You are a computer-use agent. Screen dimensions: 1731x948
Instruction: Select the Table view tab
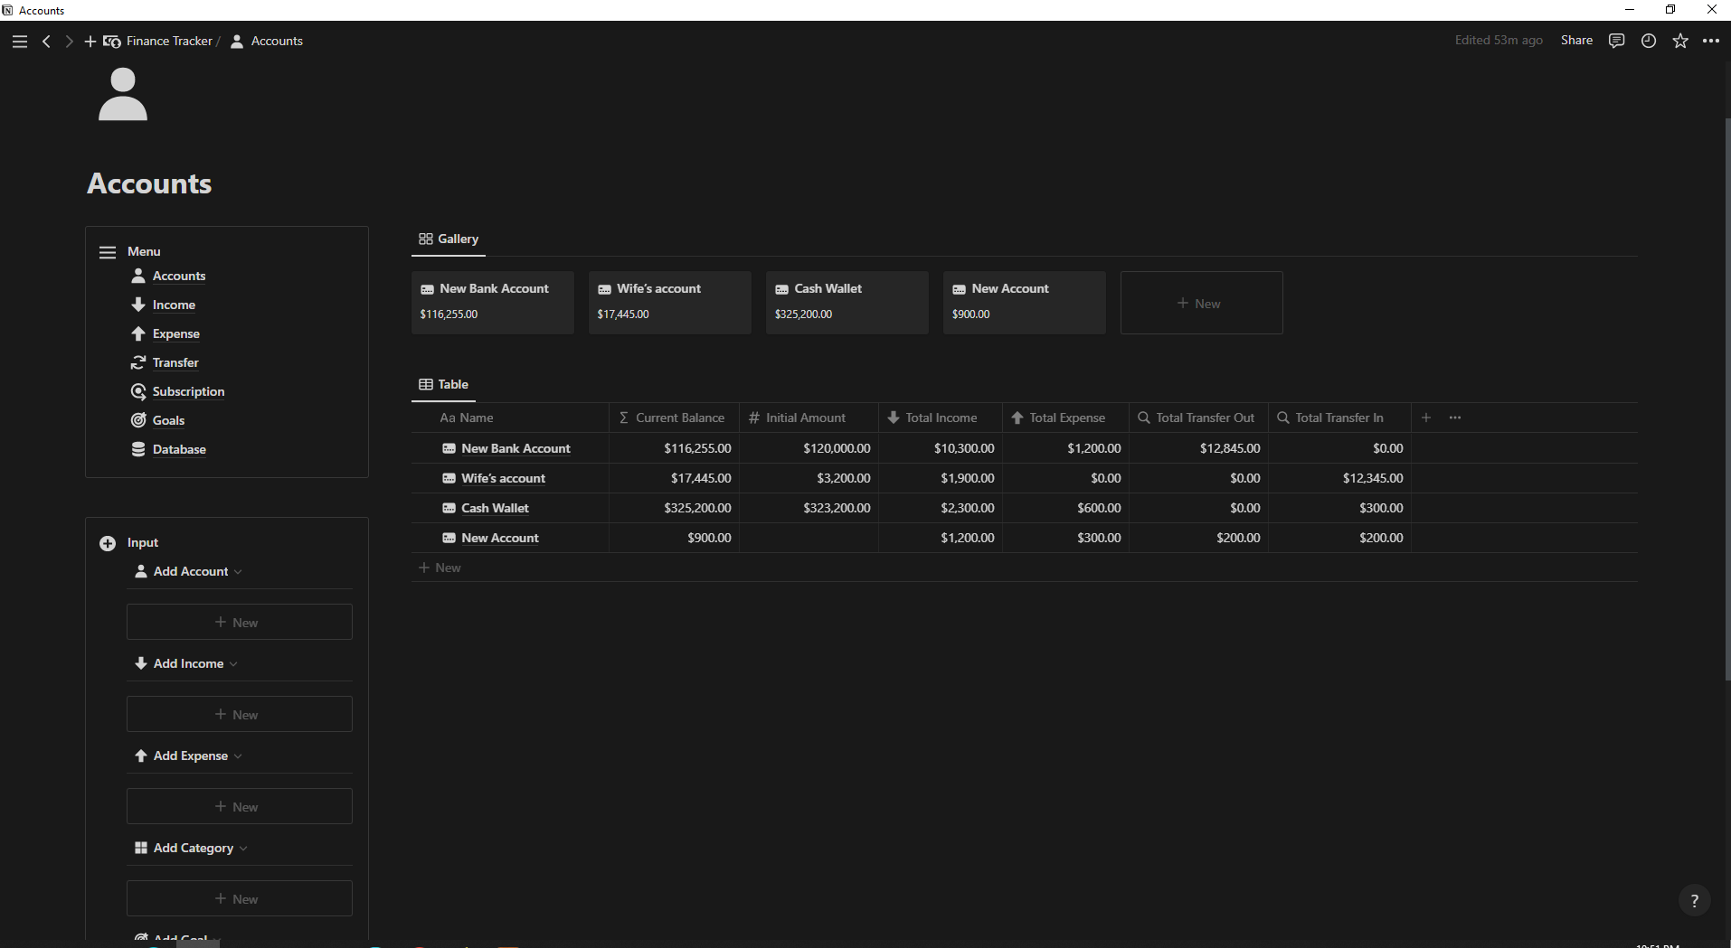coord(443,385)
